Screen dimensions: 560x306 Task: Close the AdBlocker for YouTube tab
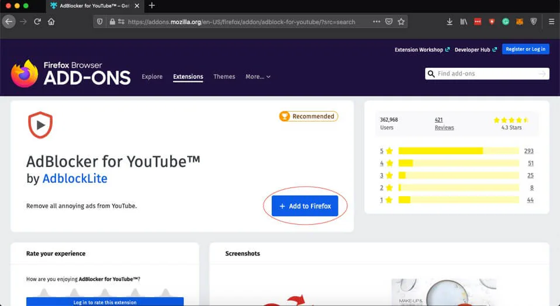pyautogui.click(x=137, y=6)
